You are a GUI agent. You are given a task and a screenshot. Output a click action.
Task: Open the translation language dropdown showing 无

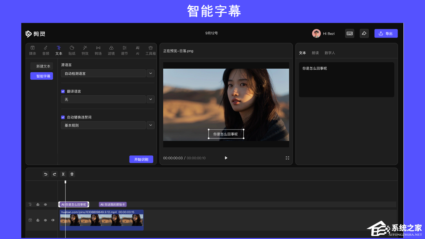[150, 99]
